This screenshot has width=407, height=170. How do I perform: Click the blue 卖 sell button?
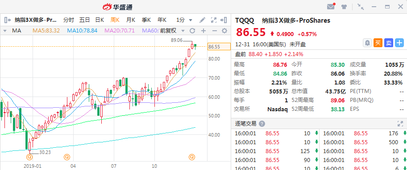pyautogui.click(x=389, y=43)
